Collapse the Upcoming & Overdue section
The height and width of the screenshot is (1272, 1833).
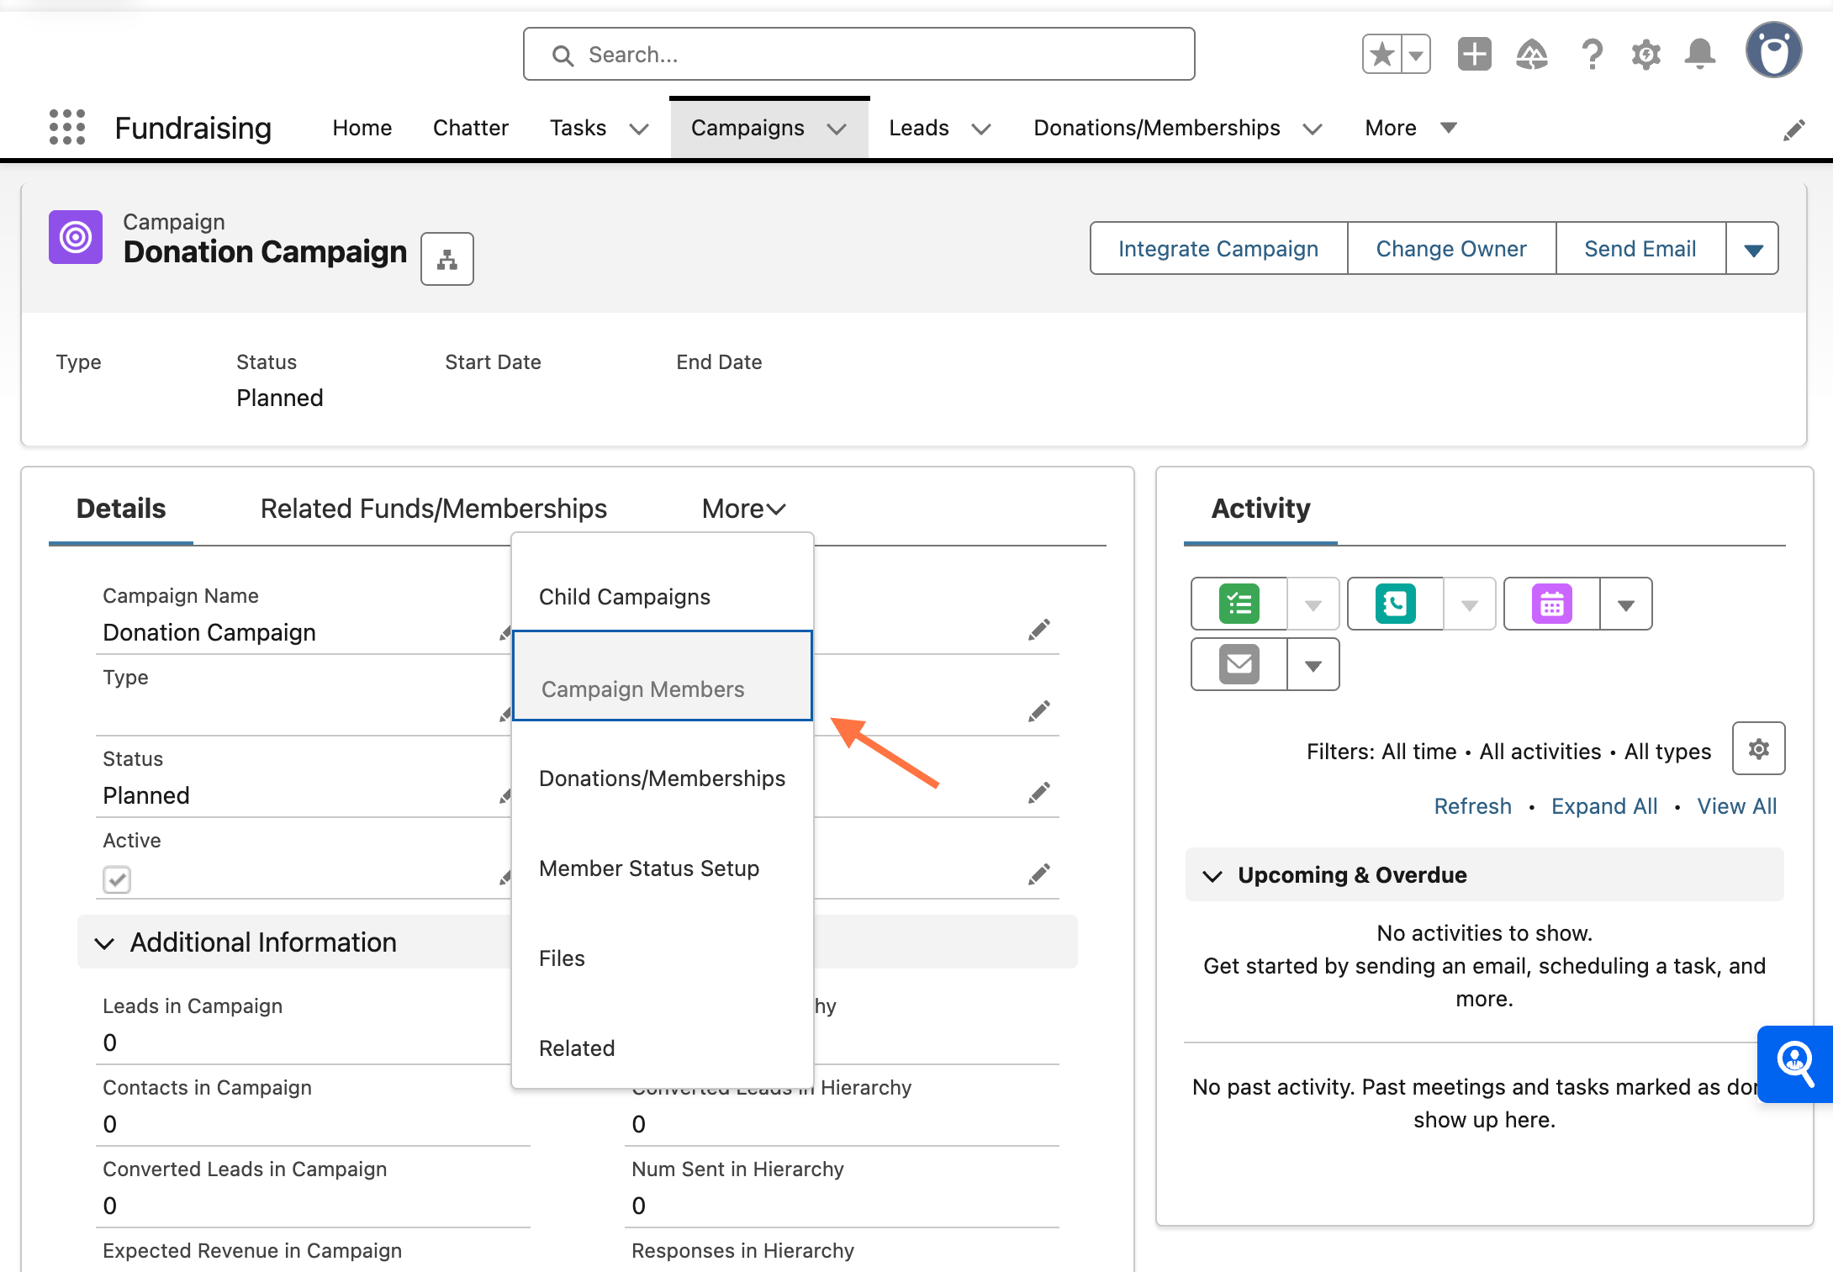[1212, 875]
